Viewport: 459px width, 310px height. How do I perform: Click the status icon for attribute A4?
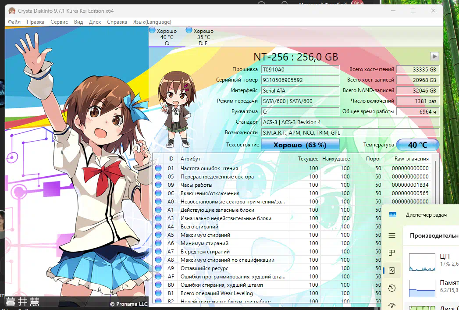click(x=158, y=226)
